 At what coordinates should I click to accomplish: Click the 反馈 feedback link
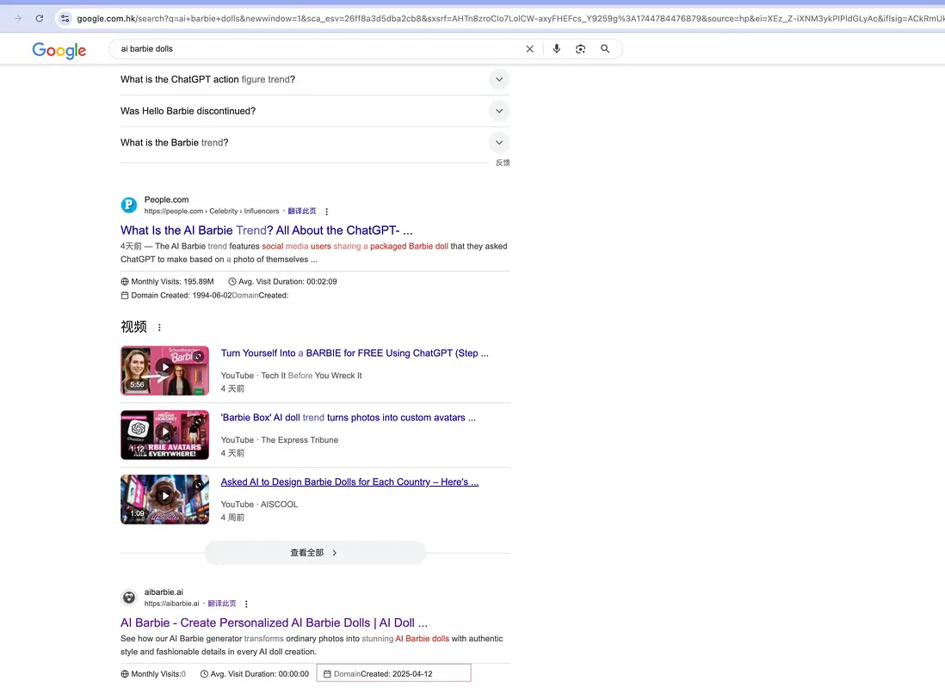tap(503, 163)
